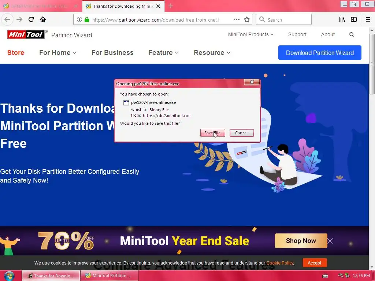Open the Support link
375x281 pixels.
[297, 34]
